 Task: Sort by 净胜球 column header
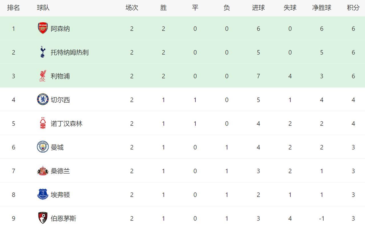coord(322,8)
